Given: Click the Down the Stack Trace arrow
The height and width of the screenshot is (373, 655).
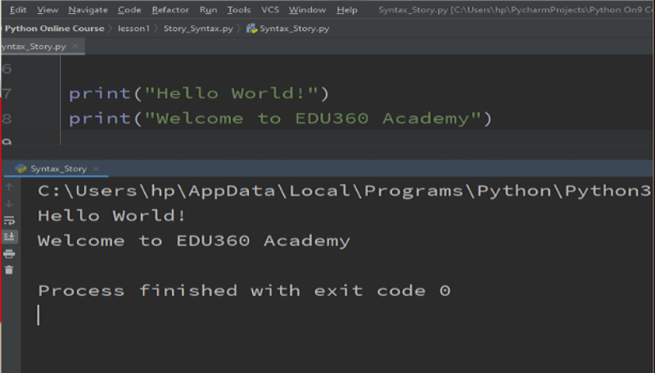Looking at the screenshot, I should 9,204.
